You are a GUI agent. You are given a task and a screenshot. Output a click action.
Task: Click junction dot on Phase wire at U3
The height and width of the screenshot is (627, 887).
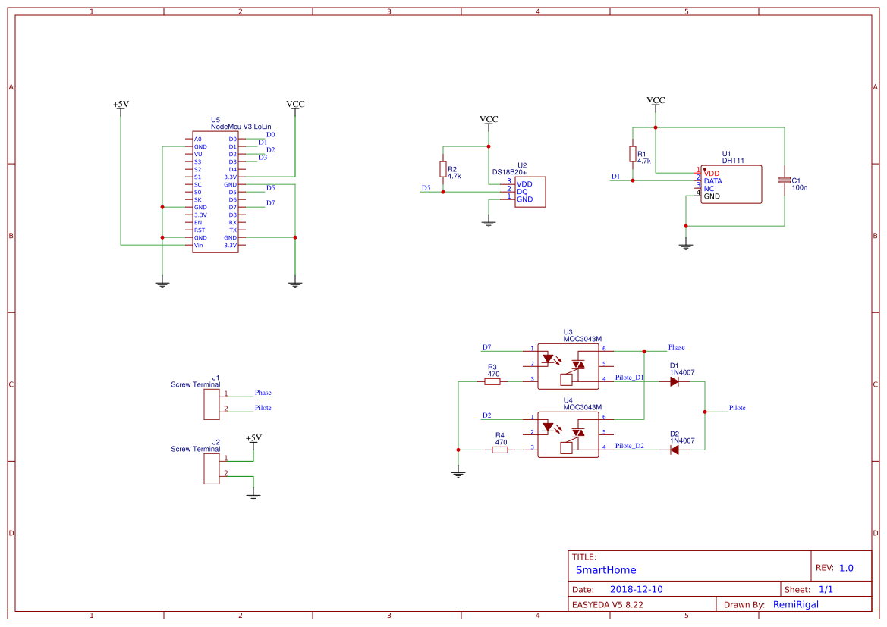643,351
